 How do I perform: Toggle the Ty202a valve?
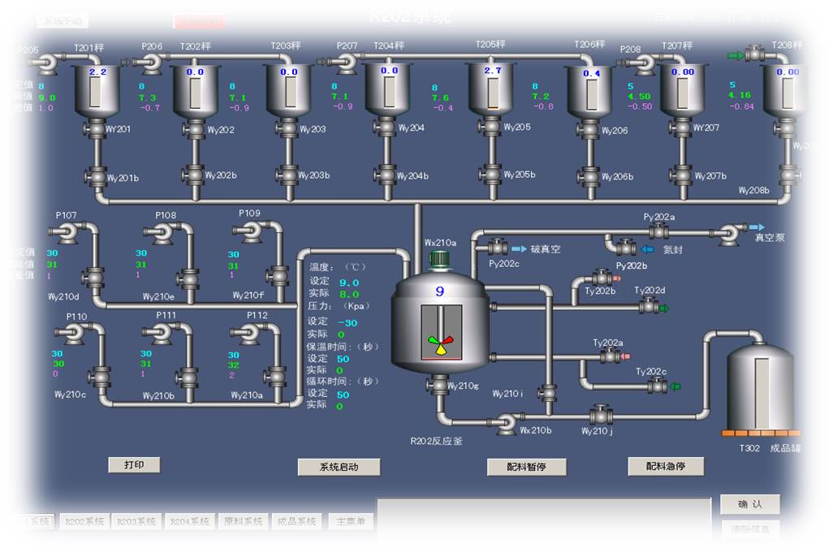609,356
